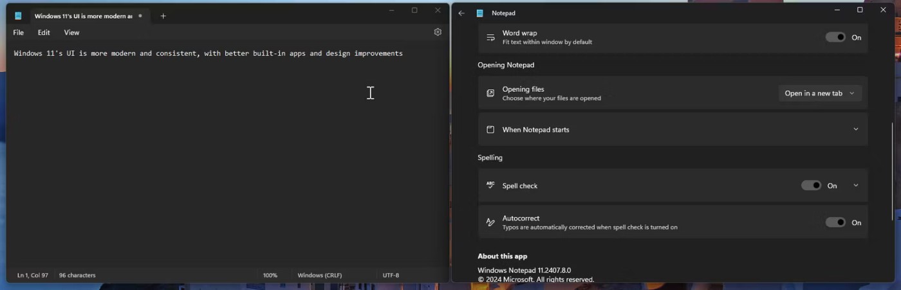
Task: Expand Spell check options chevron
Action: point(855,186)
